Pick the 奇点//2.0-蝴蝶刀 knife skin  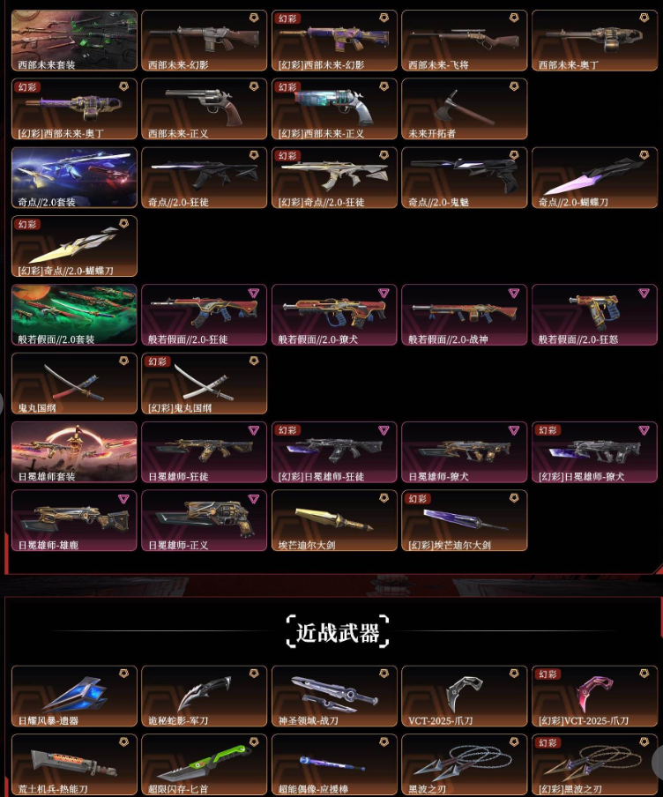pyautogui.click(x=594, y=177)
